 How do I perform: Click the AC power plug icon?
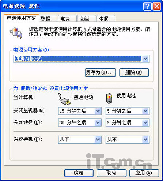tap(64, 99)
